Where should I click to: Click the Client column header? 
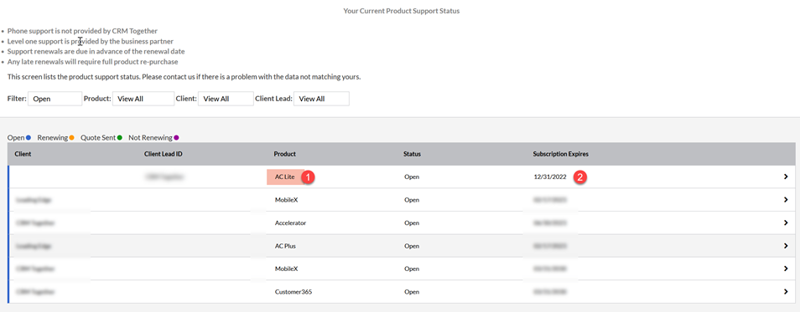pos(23,154)
